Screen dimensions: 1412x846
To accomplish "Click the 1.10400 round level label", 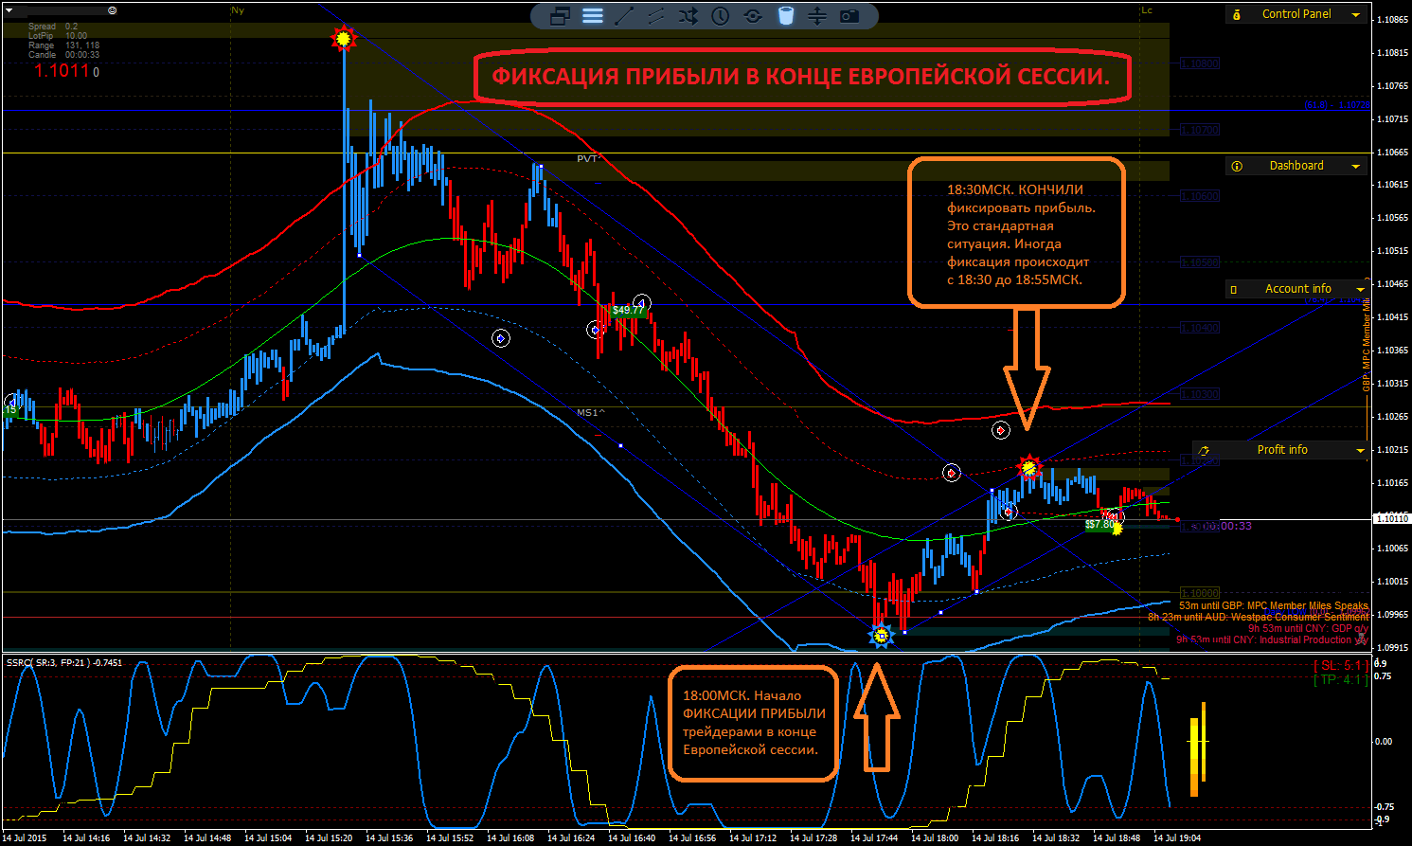I will (x=1200, y=328).
